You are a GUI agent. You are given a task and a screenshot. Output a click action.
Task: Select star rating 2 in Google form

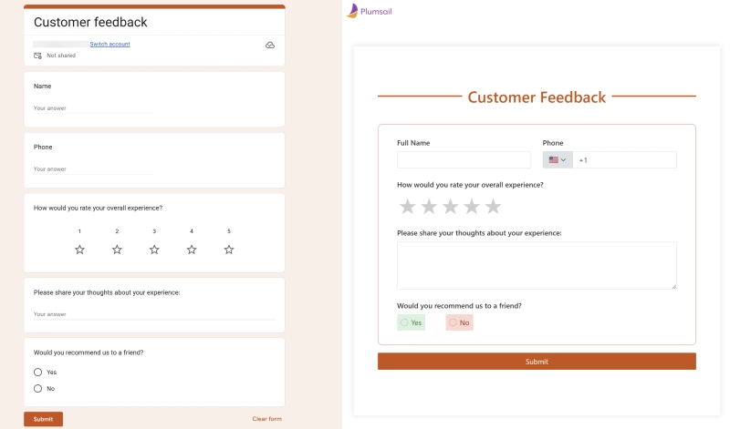click(117, 250)
